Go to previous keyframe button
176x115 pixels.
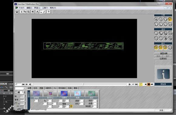pos(27,84)
